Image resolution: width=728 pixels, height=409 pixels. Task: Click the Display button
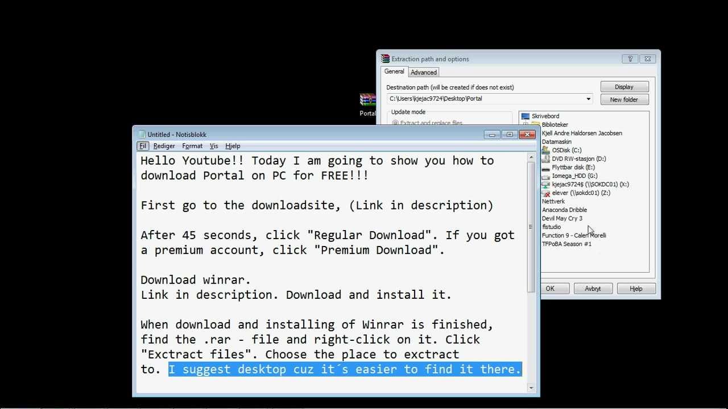click(x=624, y=87)
